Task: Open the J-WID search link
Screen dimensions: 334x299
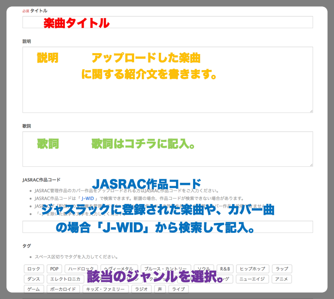Action: pos(87,198)
